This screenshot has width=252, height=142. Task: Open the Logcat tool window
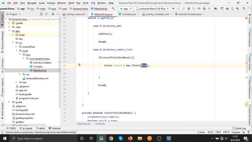click(26, 128)
